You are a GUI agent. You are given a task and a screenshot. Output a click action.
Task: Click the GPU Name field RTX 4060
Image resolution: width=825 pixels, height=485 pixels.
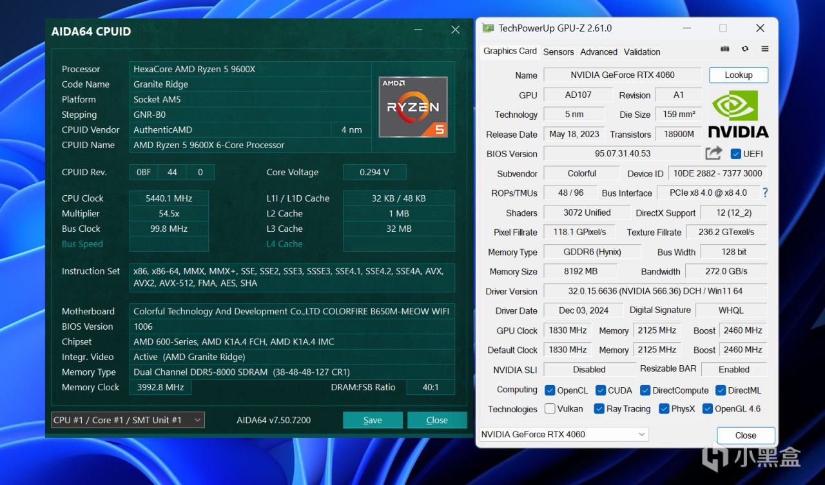point(623,75)
